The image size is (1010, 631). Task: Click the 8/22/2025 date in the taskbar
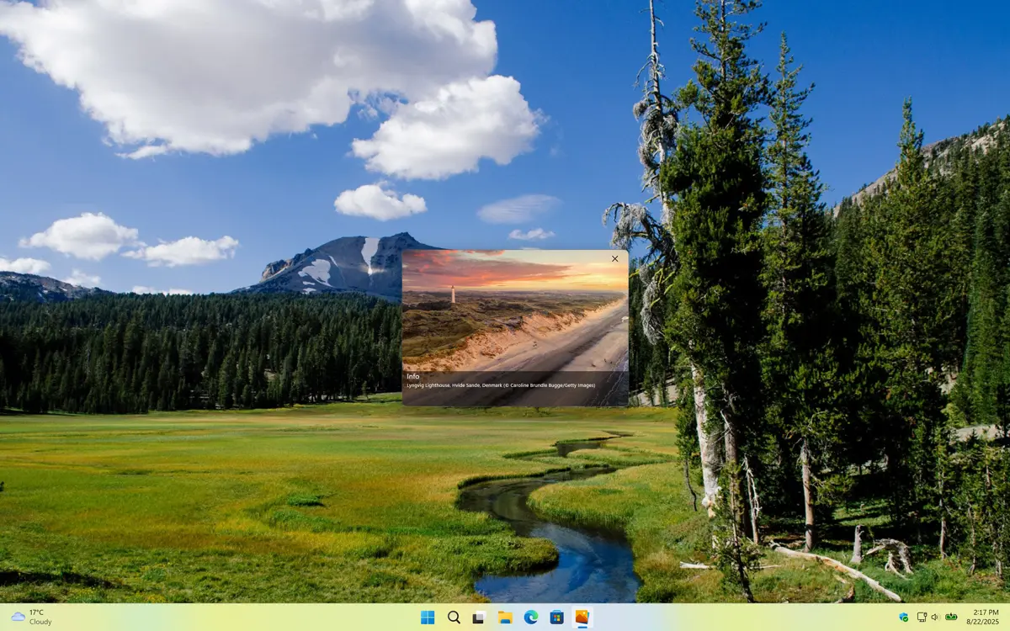986,623
